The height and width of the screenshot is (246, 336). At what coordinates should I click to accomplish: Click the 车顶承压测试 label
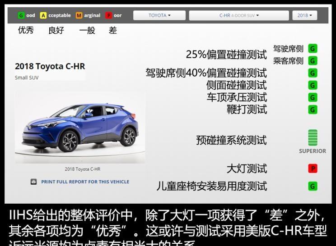tap(237, 97)
